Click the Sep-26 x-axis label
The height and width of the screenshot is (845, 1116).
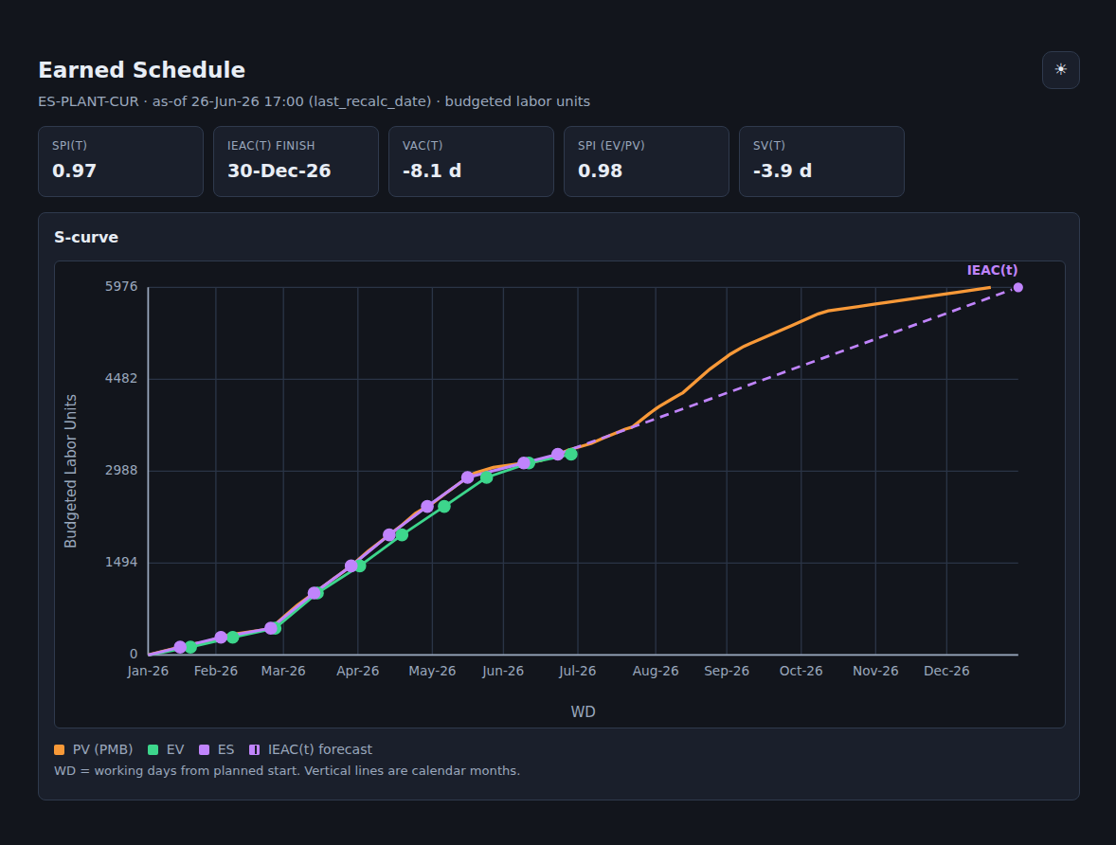727,671
